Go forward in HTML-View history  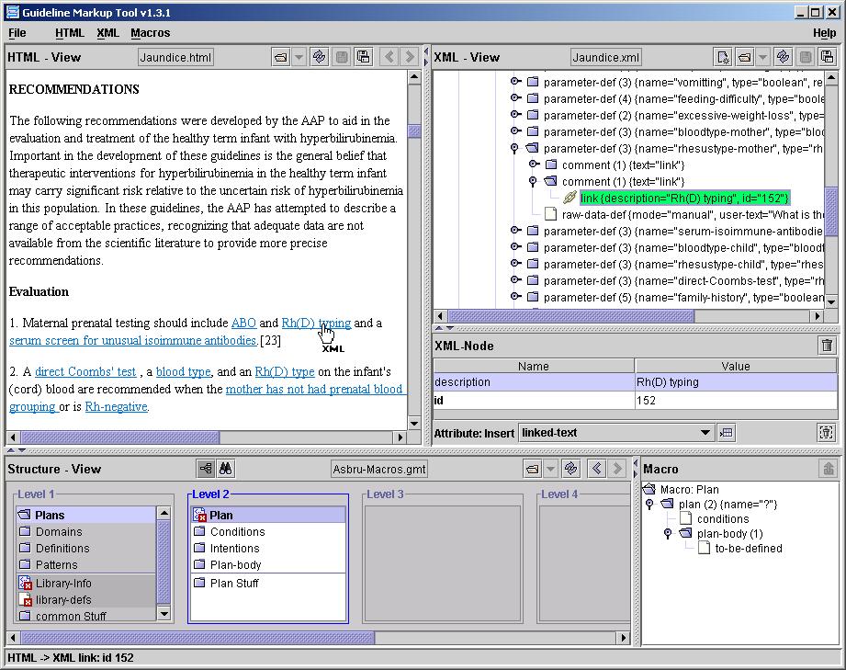point(410,57)
